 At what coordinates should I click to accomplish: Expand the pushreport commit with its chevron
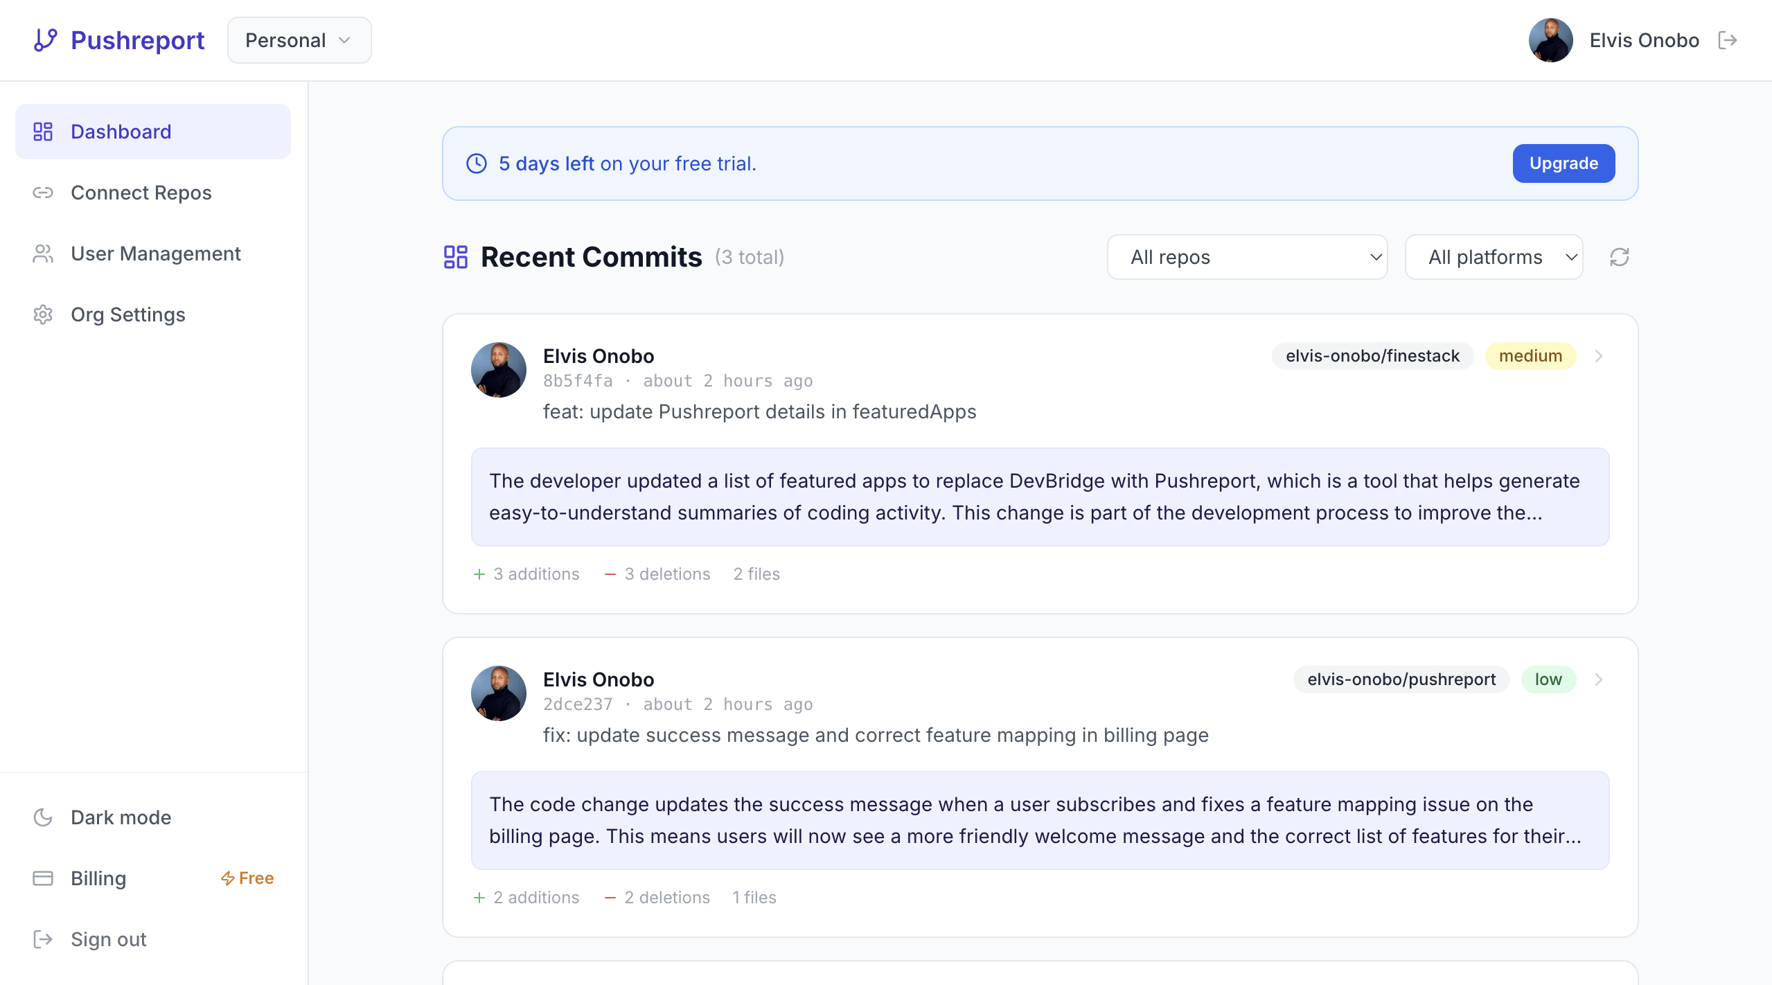point(1598,680)
